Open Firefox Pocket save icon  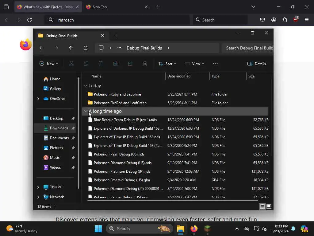(262, 20)
